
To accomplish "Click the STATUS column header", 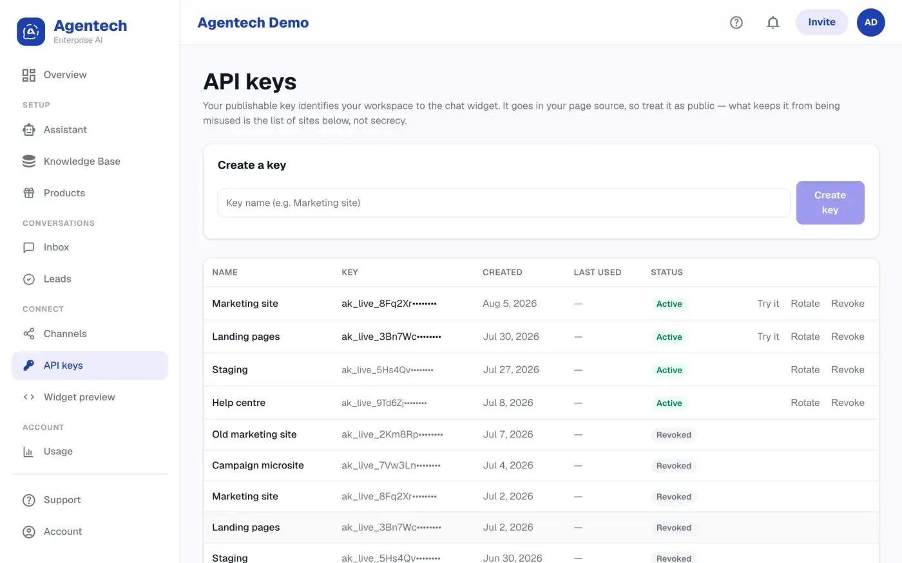I will click(x=667, y=272).
